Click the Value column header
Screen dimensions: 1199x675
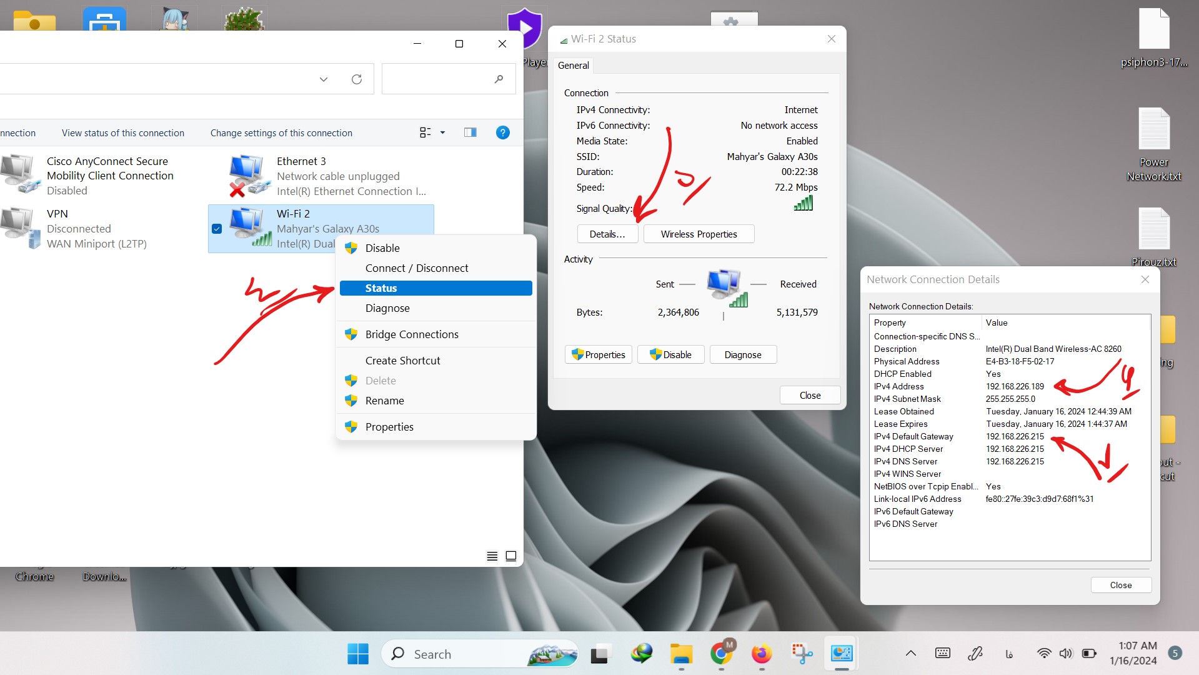click(1066, 322)
